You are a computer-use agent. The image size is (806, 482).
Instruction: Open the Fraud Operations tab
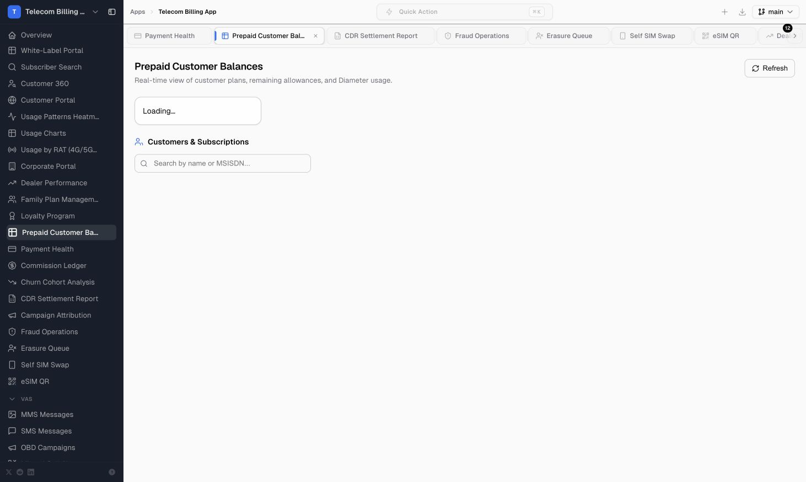click(481, 36)
